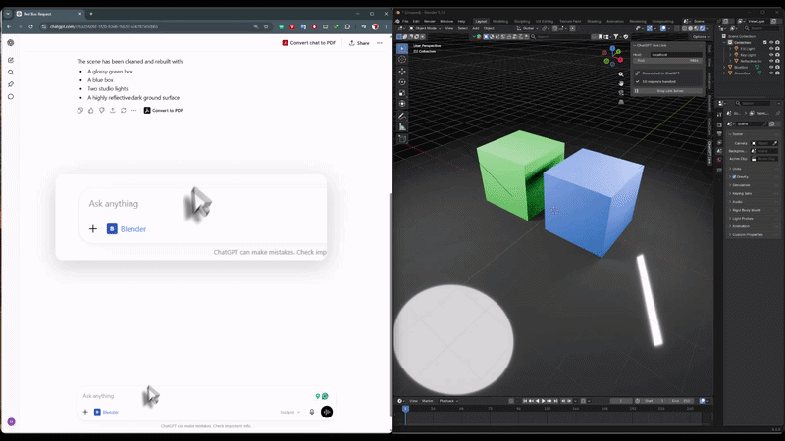Click the plus attach icon in the composer
The height and width of the screenshot is (441, 785).
coord(85,412)
